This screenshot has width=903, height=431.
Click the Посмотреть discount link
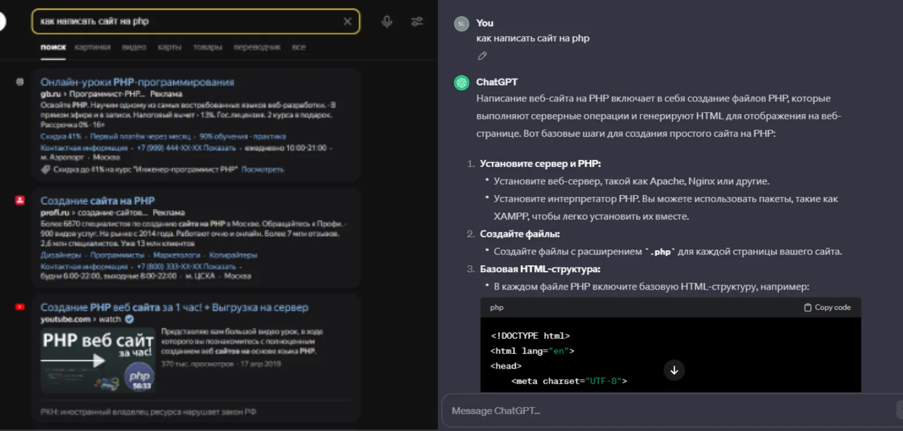[262, 170]
